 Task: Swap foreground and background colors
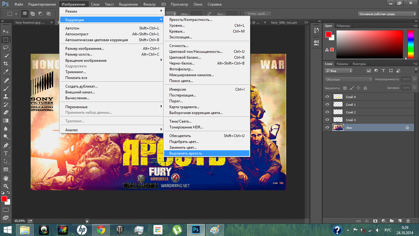pos(9,192)
